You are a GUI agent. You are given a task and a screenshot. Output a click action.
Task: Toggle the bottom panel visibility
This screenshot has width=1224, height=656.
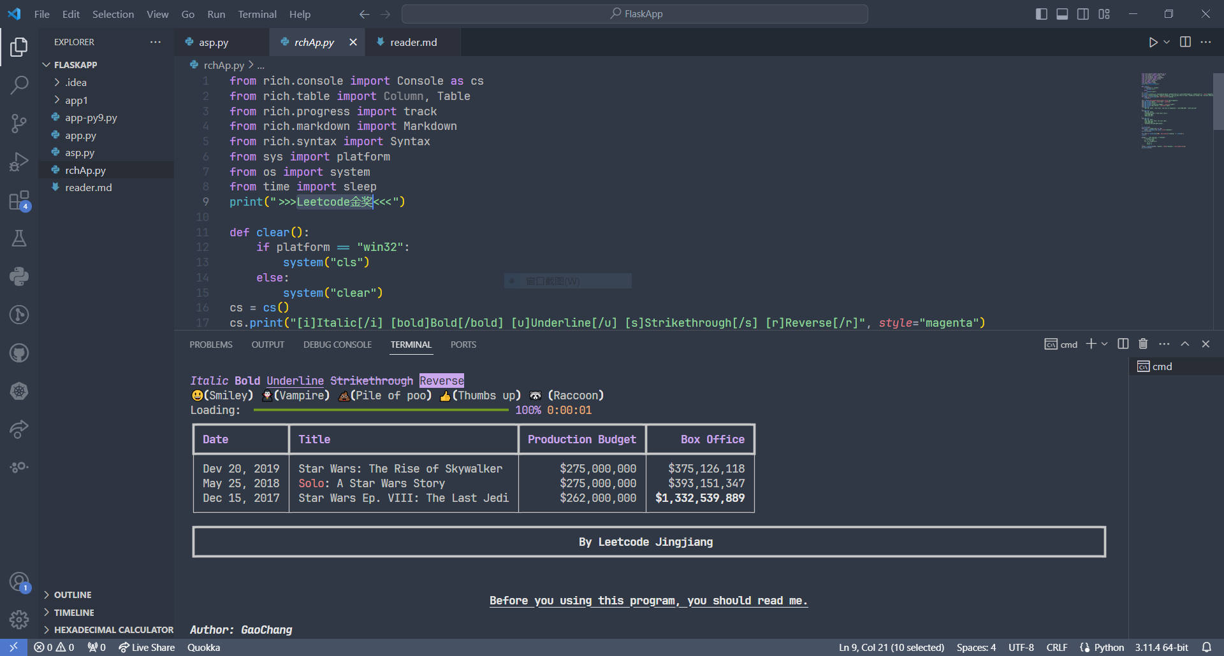[1062, 14]
